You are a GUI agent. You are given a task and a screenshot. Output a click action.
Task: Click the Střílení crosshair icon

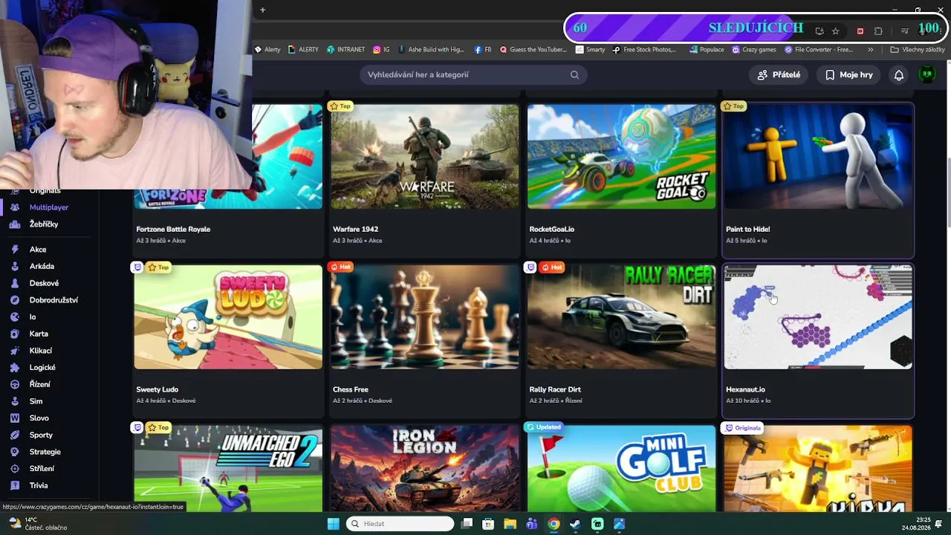14,469
